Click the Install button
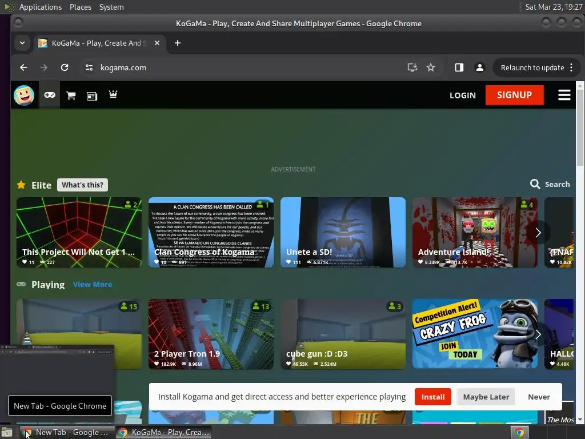This screenshot has height=439, width=585. pyautogui.click(x=433, y=397)
